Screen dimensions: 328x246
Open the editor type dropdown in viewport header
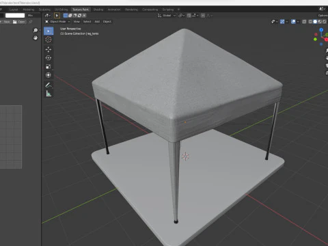(47, 16)
